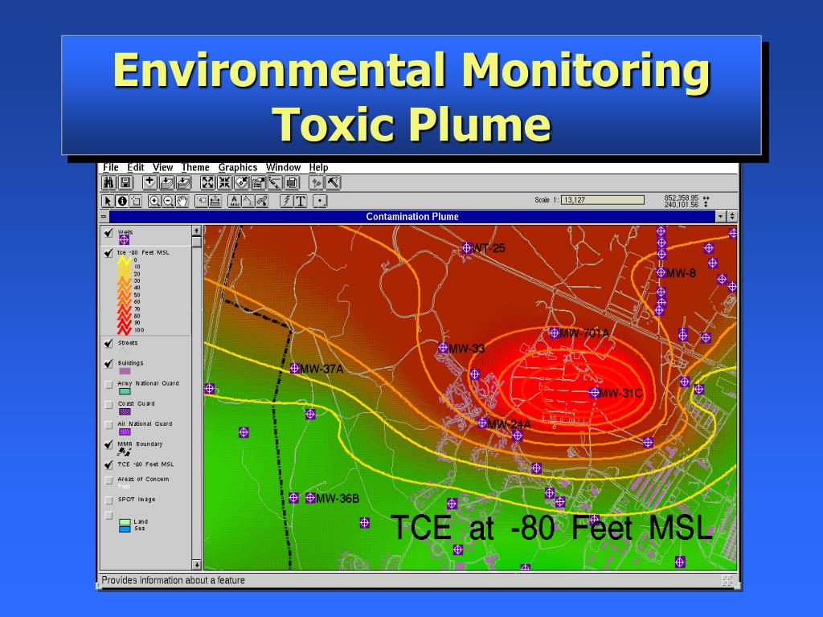Click the toolbar button left of hammer Help

point(316,182)
